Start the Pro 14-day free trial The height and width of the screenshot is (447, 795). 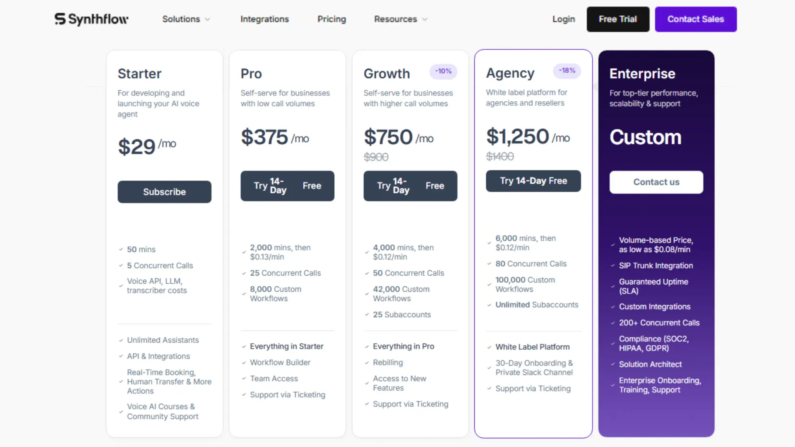tap(287, 186)
